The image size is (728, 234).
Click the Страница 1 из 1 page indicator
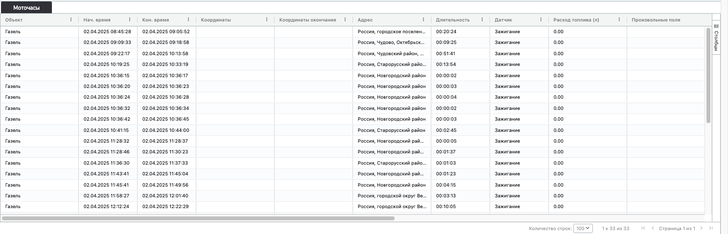(x=677, y=228)
